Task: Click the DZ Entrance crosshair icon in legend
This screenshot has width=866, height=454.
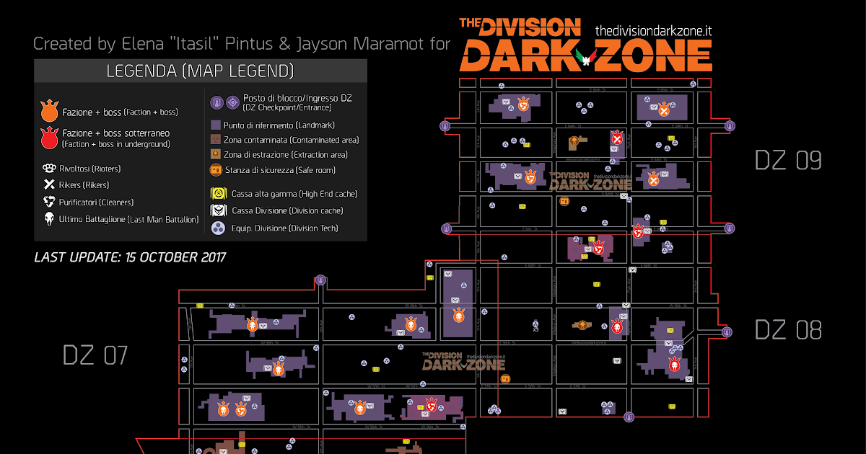Action: [x=232, y=102]
